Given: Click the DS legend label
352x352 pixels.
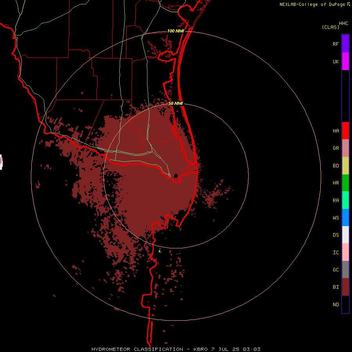Looking at the screenshot, I should point(336,235).
